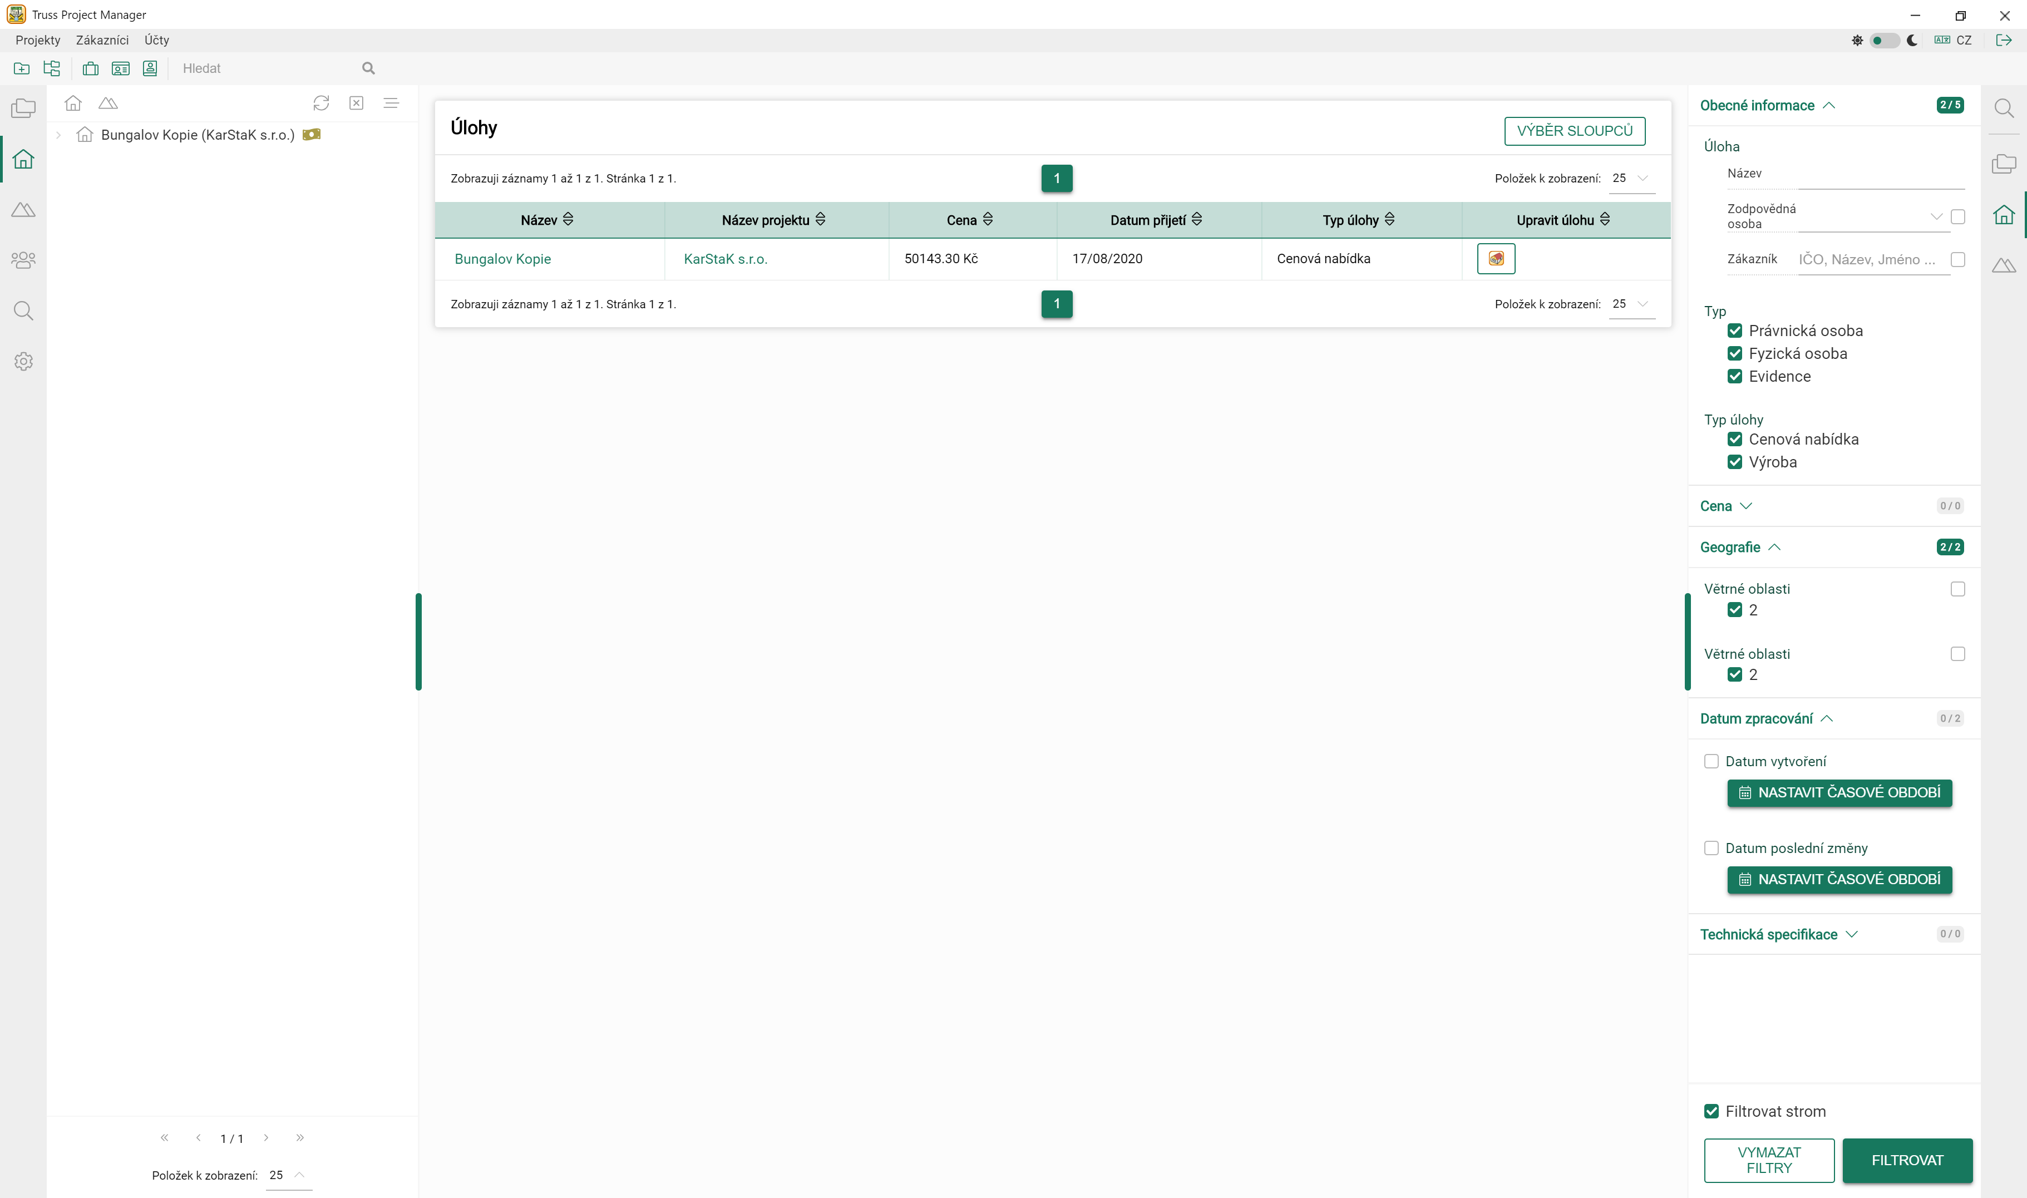The height and width of the screenshot is (1198, 2027).
Task: Click house icon above project tree
Action: (x=73, y=102)
